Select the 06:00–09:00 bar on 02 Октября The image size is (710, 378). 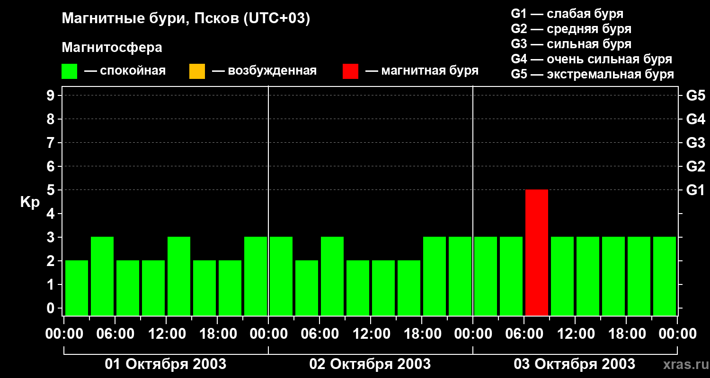click(x=332, y=276)
